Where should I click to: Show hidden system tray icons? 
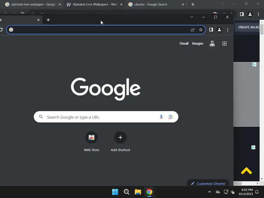(x=210, y=192)
